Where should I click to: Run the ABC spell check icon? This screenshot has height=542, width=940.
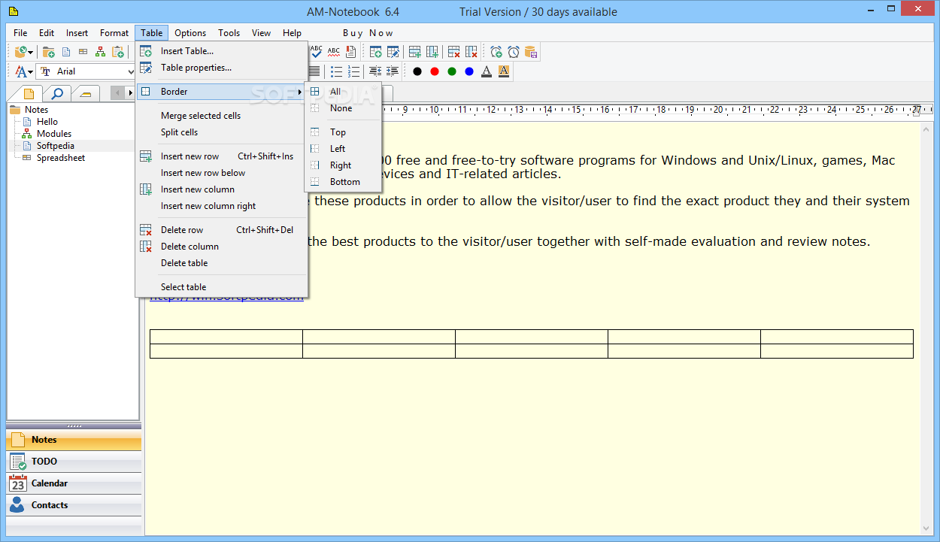point(317,52)
